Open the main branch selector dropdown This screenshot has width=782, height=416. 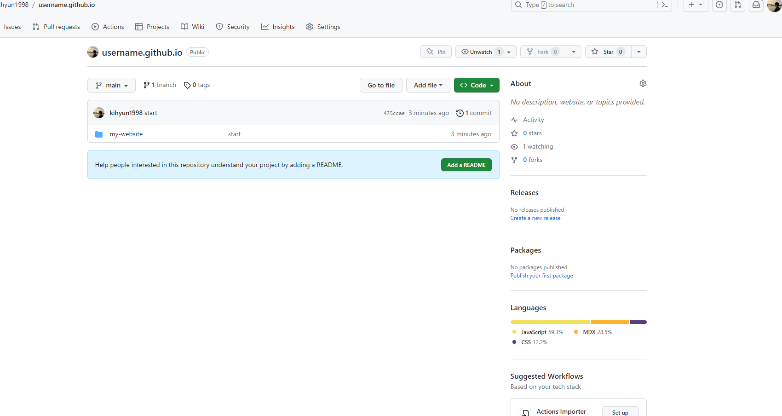[111, 85]
